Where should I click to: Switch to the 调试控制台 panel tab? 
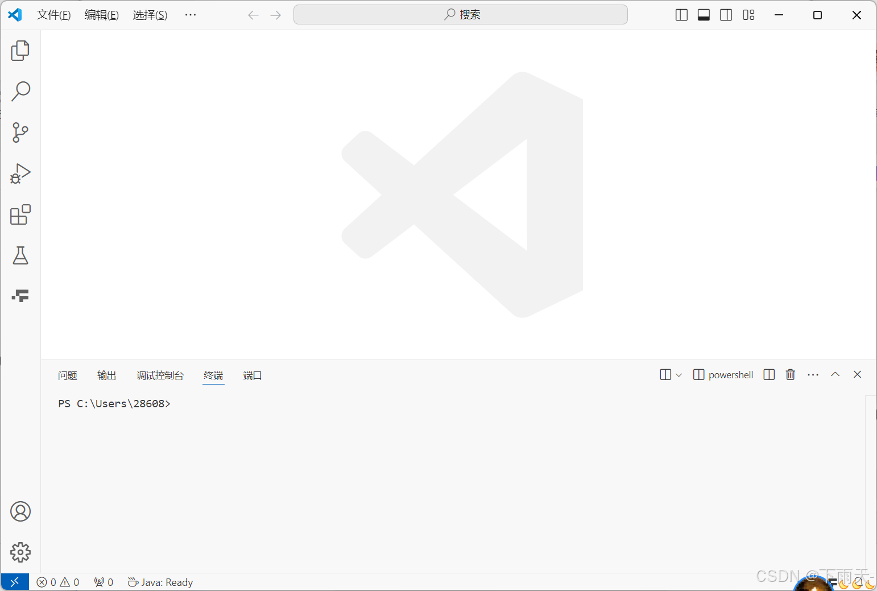(x=160, y=375)
